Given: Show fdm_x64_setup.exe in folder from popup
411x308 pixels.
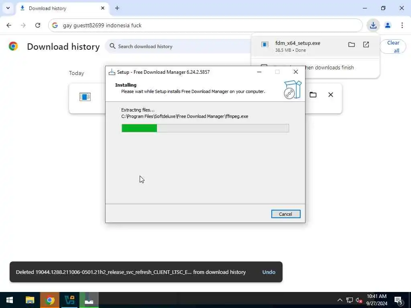Looking at the screenshot, I should [352, 45].
